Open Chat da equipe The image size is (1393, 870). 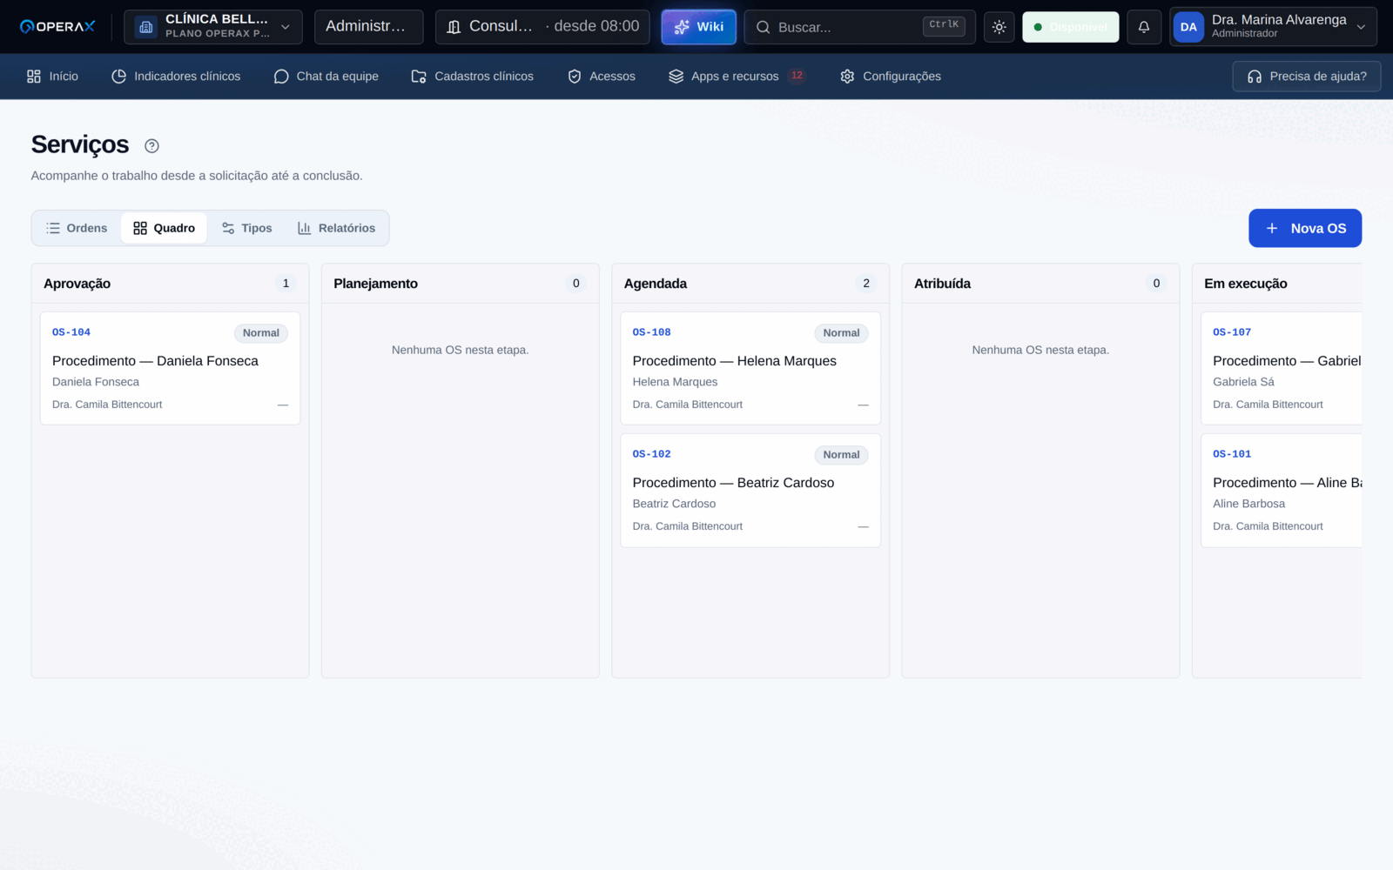(326, 77)
